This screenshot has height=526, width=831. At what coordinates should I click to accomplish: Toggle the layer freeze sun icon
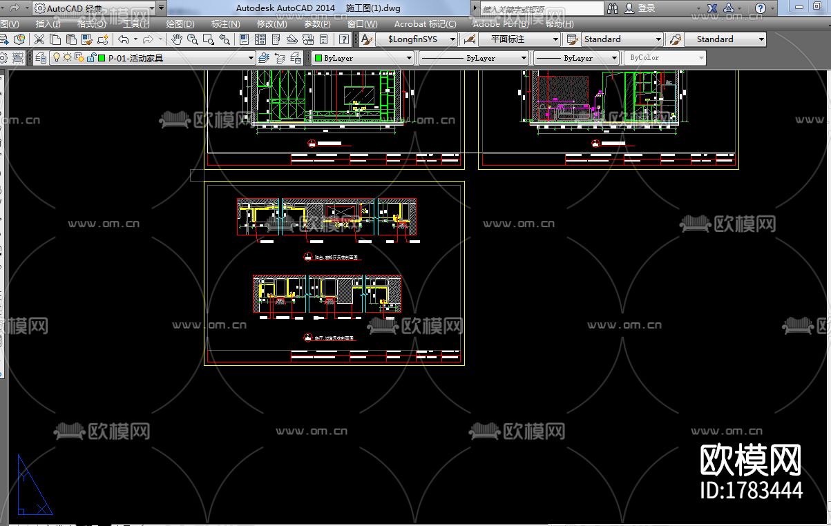(68, 58)
